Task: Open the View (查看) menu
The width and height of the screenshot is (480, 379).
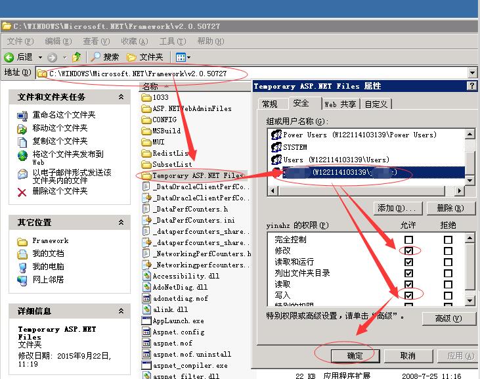Action: (x=96, y=41)
